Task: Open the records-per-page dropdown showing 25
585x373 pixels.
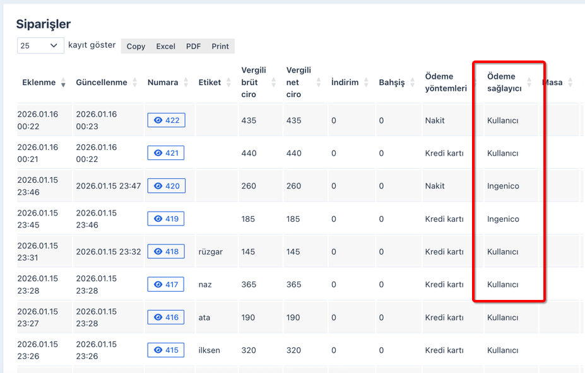Action: pyautogui.click(x=40, y=45)
